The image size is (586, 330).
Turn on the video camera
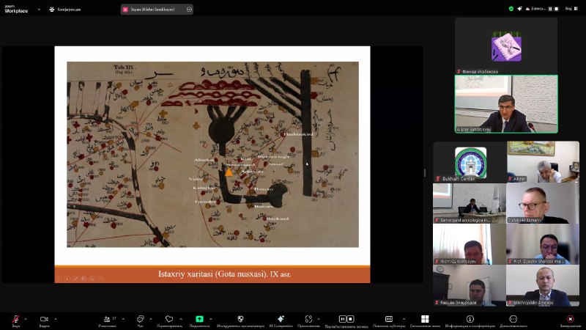click(x=44, y=319)
